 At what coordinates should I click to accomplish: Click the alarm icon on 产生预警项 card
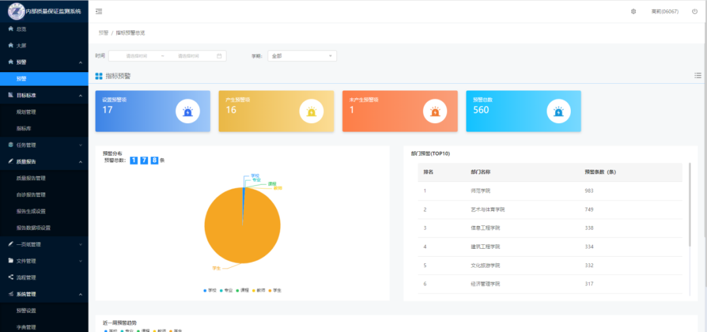click(x=312, y=112)
